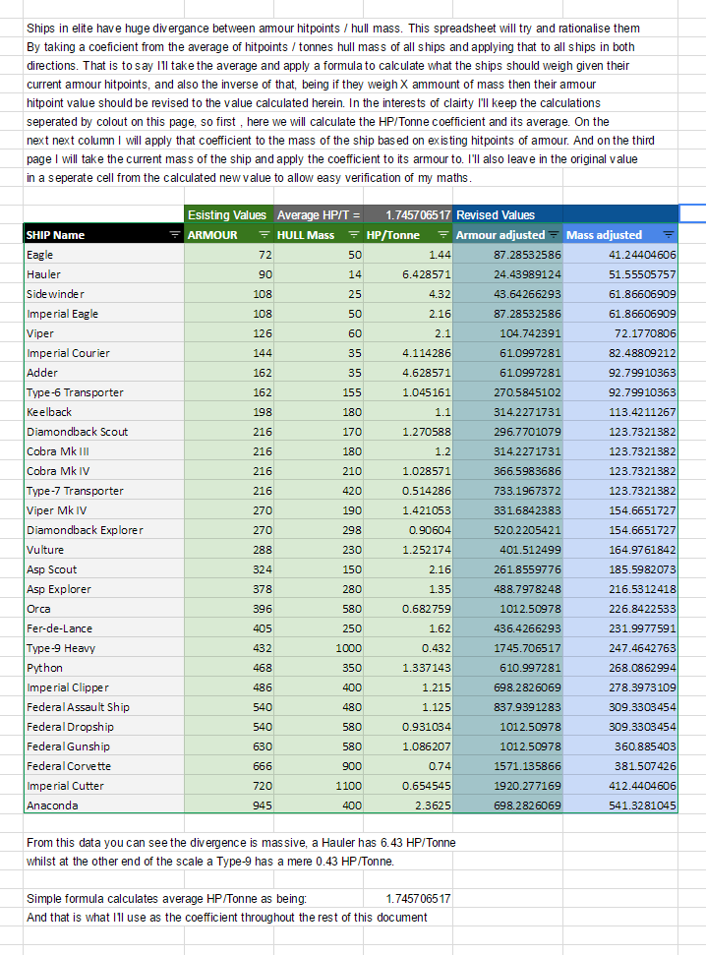Click Hauler's HP/Tonne value 6.428571

click(x=408, y=274)
